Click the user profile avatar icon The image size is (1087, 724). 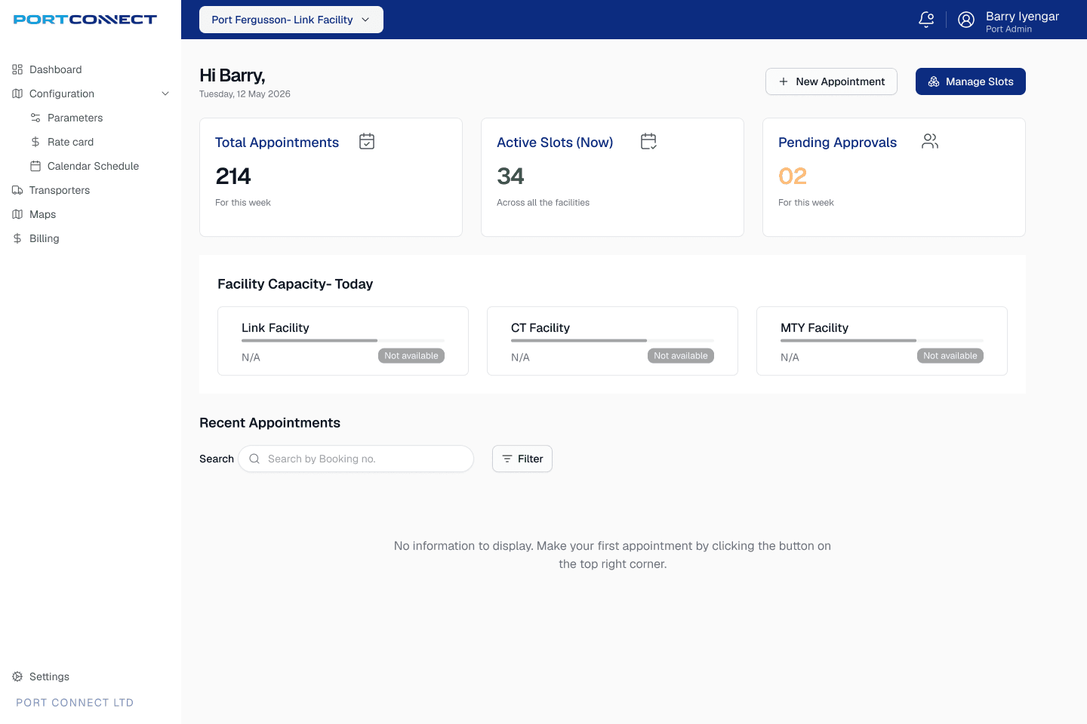(966, 20)
